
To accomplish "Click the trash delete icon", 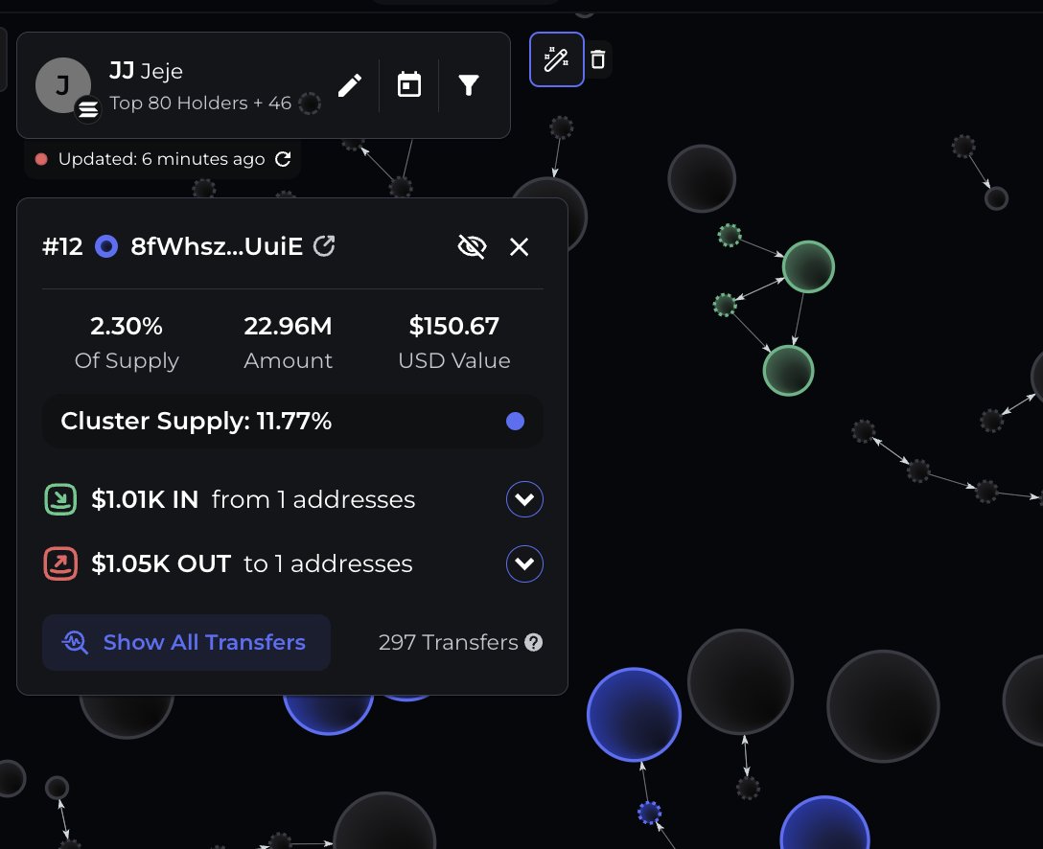I will pyautogui.click(x=598, y=59).
